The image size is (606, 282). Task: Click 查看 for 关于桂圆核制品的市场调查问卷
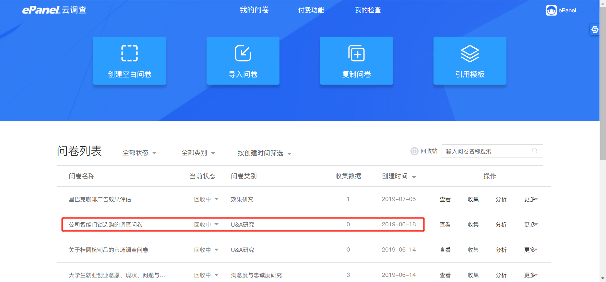point(445,250)
